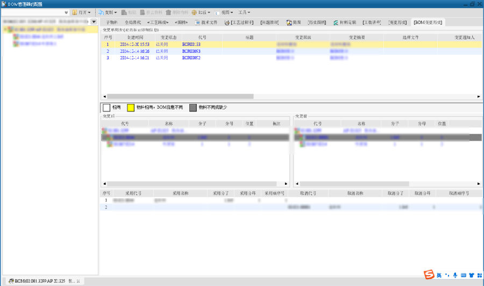Switch to the 子物料 tab
The width and height of the screenshot is (484, 286).
pyautogui.click(x=112, y=23)
